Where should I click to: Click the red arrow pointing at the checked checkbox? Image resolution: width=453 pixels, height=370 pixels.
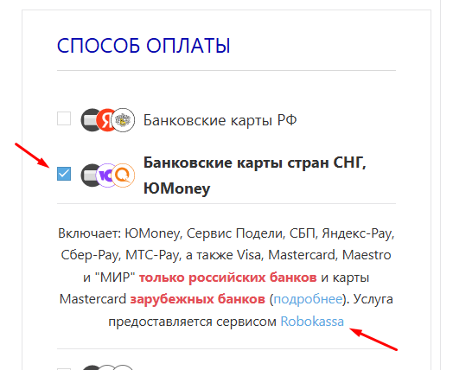click(x=33, y=155)
